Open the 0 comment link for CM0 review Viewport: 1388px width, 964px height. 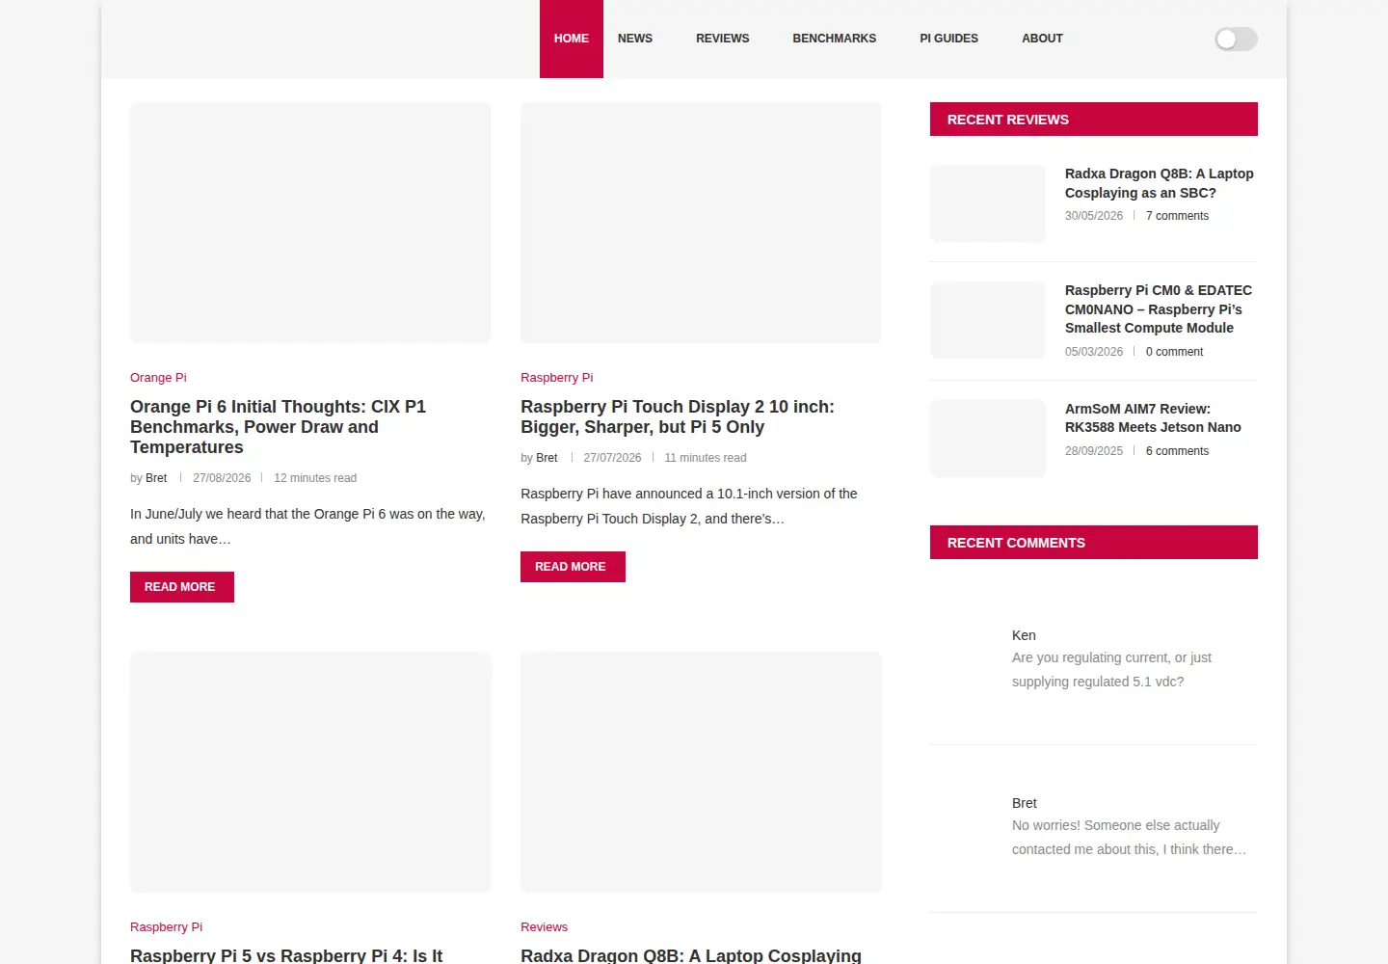1174,352
